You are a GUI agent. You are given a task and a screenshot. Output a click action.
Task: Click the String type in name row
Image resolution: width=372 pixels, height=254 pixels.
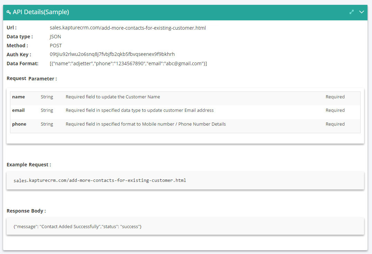[x=47, y=97]
